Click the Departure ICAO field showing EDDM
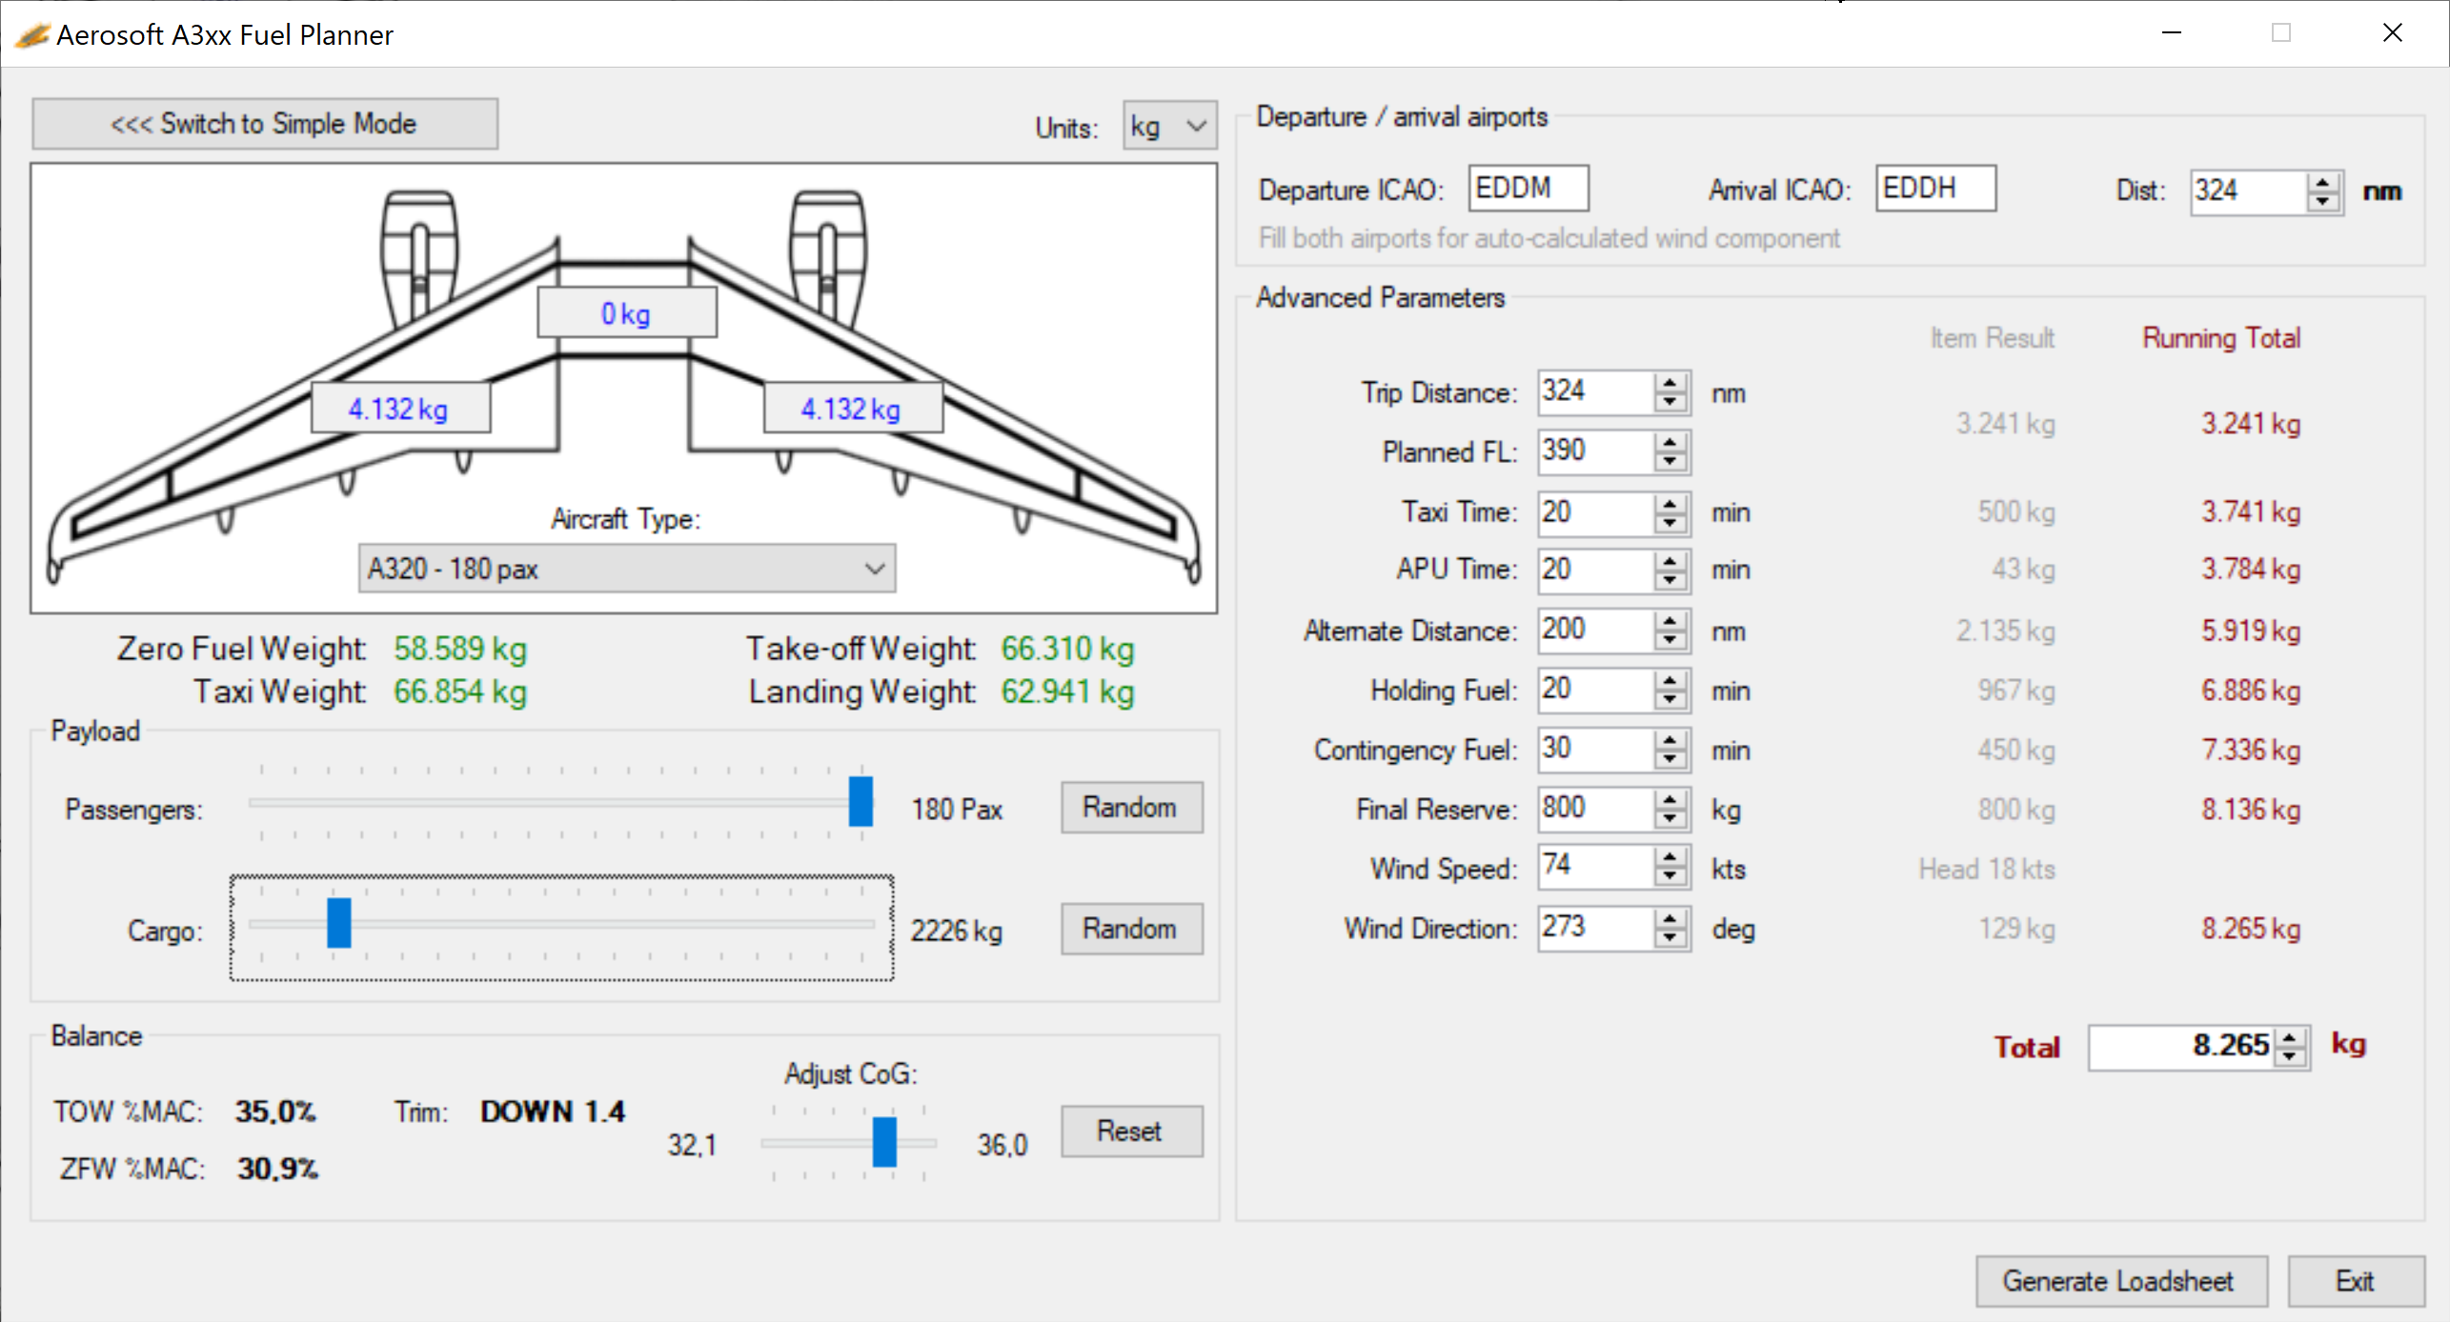The width and height of the screenshot is (2450, 1322). click(x=1528, y=188)
